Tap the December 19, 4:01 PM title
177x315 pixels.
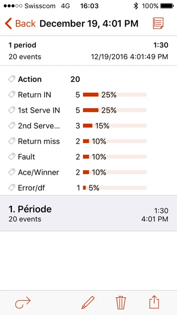pos(89,24)
